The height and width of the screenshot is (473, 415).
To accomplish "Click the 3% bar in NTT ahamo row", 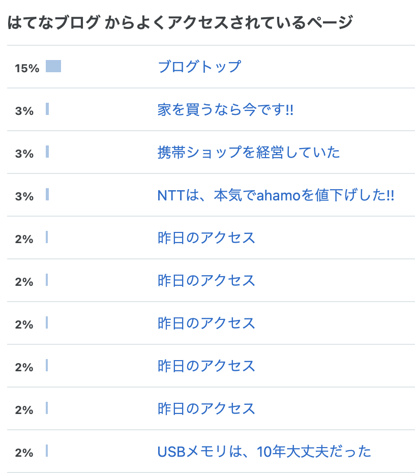I will tap(47, 194).
